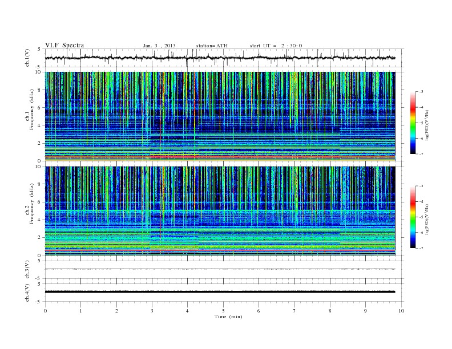Click the "-7" value on ch.1 colorbar
The width and height of the screenshot is (452, 349).
pos(421,154)
